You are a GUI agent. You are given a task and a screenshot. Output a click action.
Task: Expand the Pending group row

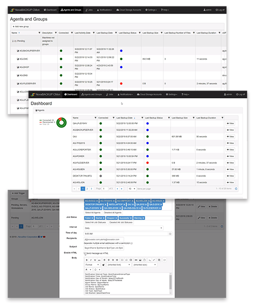tap(13, 41)
